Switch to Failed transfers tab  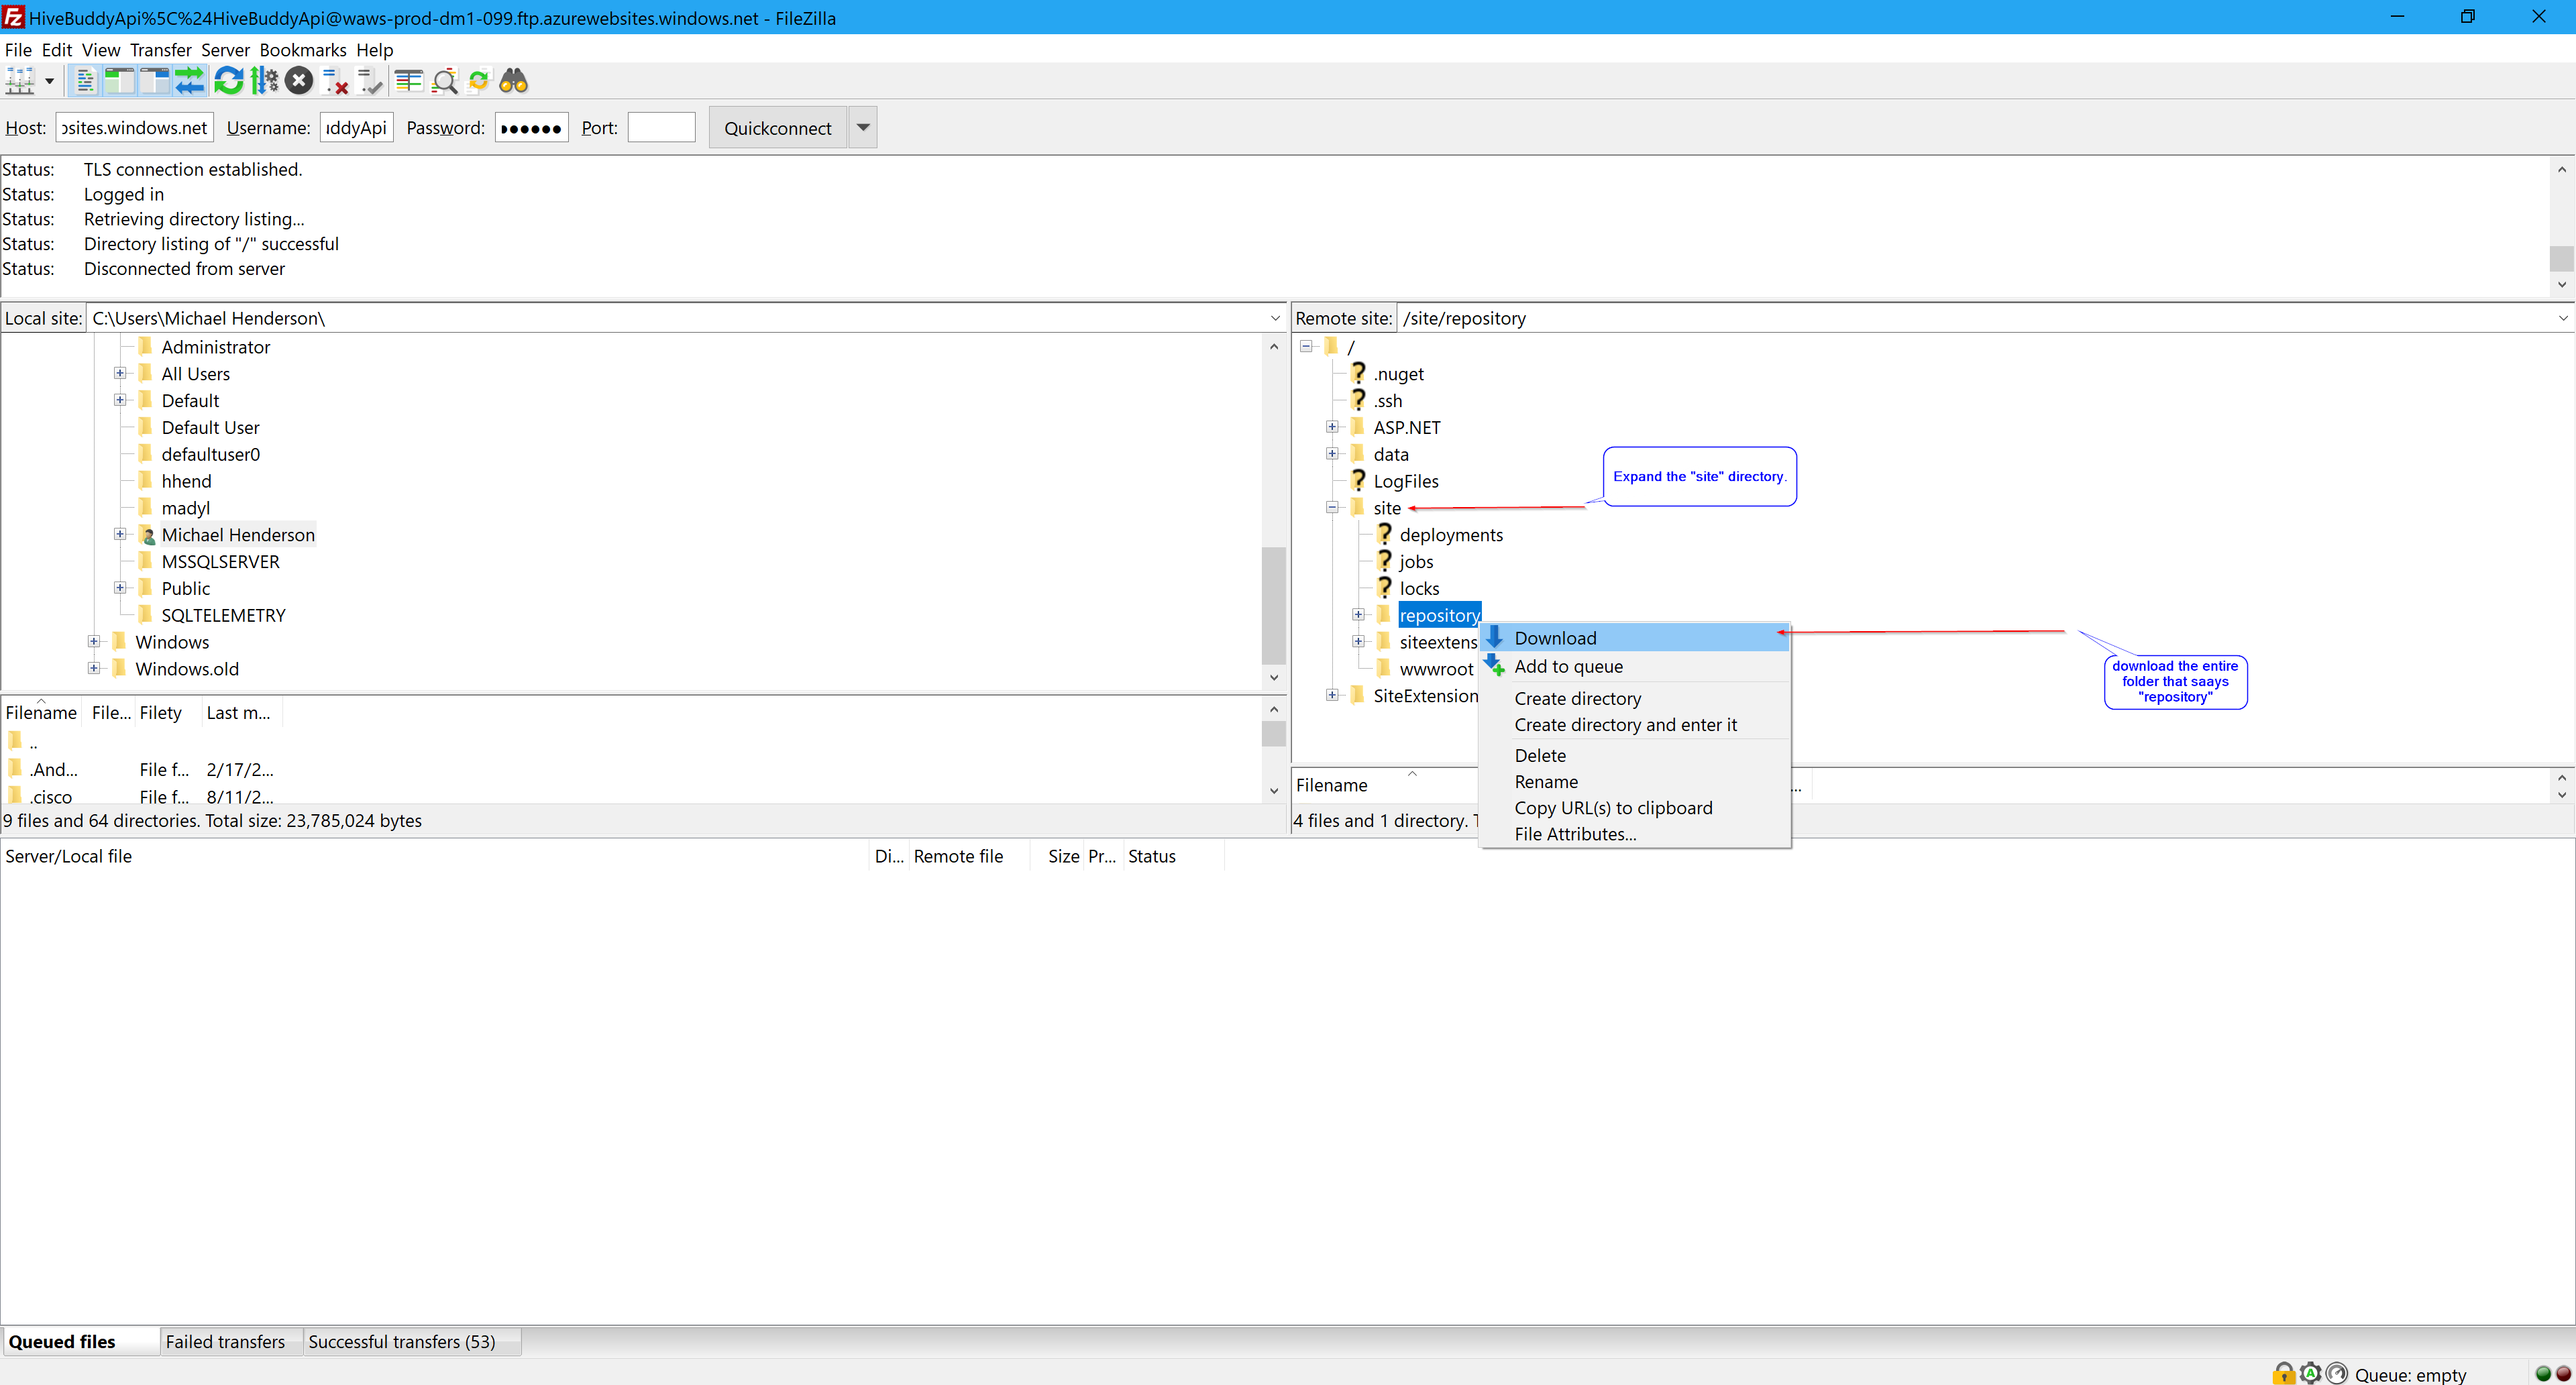click(x=225, y=1341)
